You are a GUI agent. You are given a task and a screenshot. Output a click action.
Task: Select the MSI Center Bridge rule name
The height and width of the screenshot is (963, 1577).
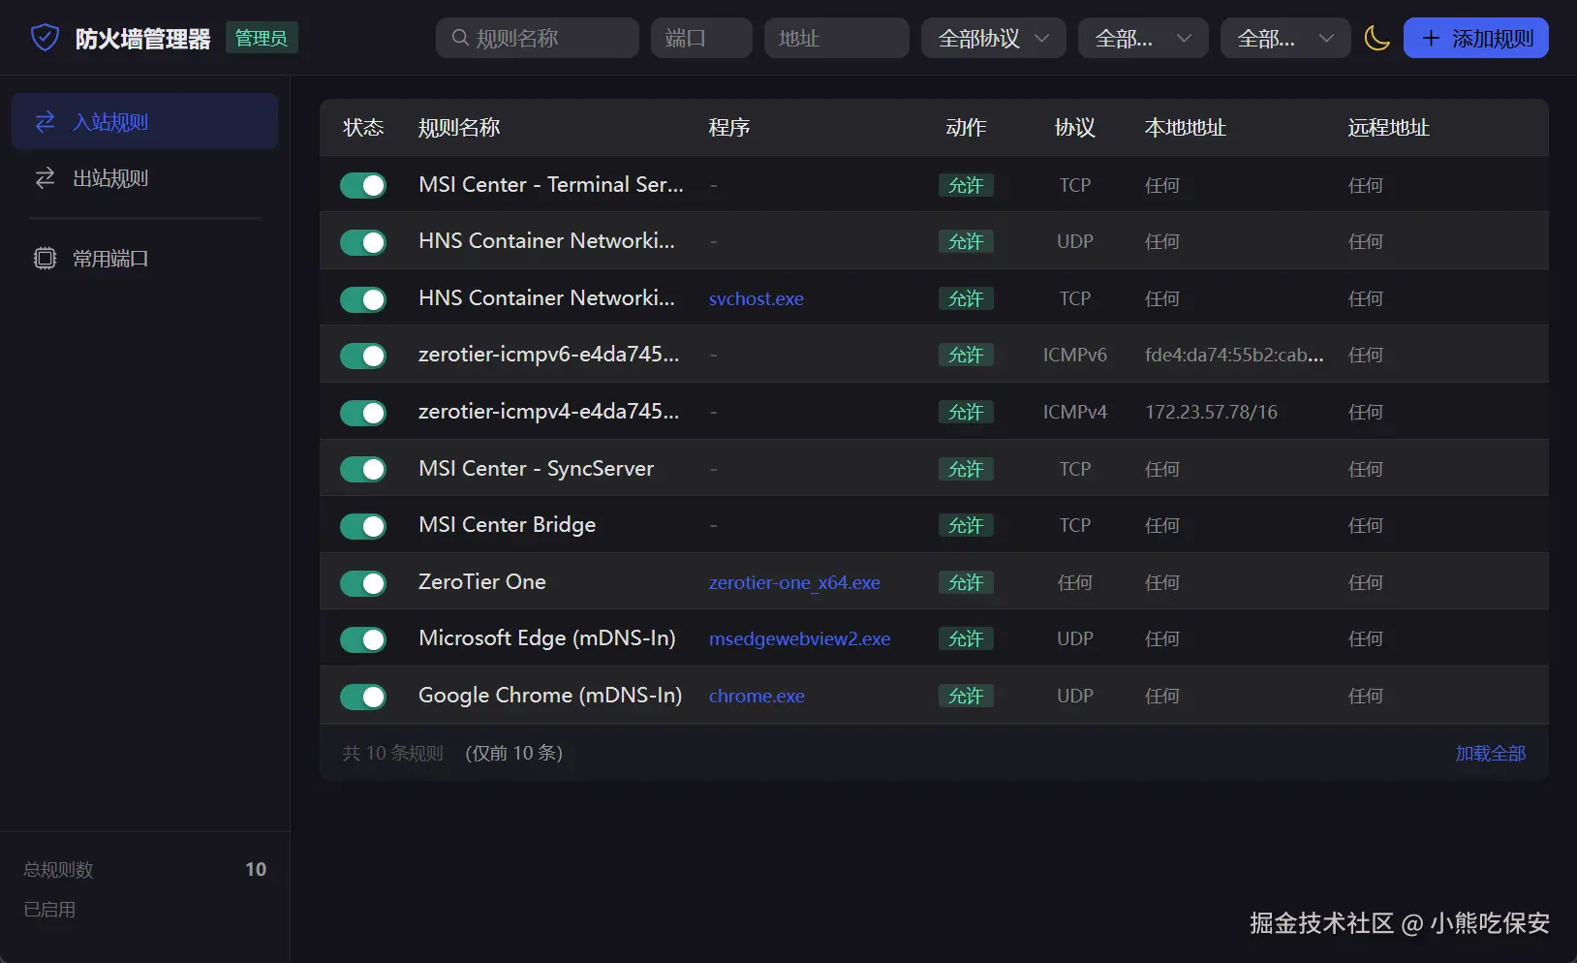click(508, 524)
